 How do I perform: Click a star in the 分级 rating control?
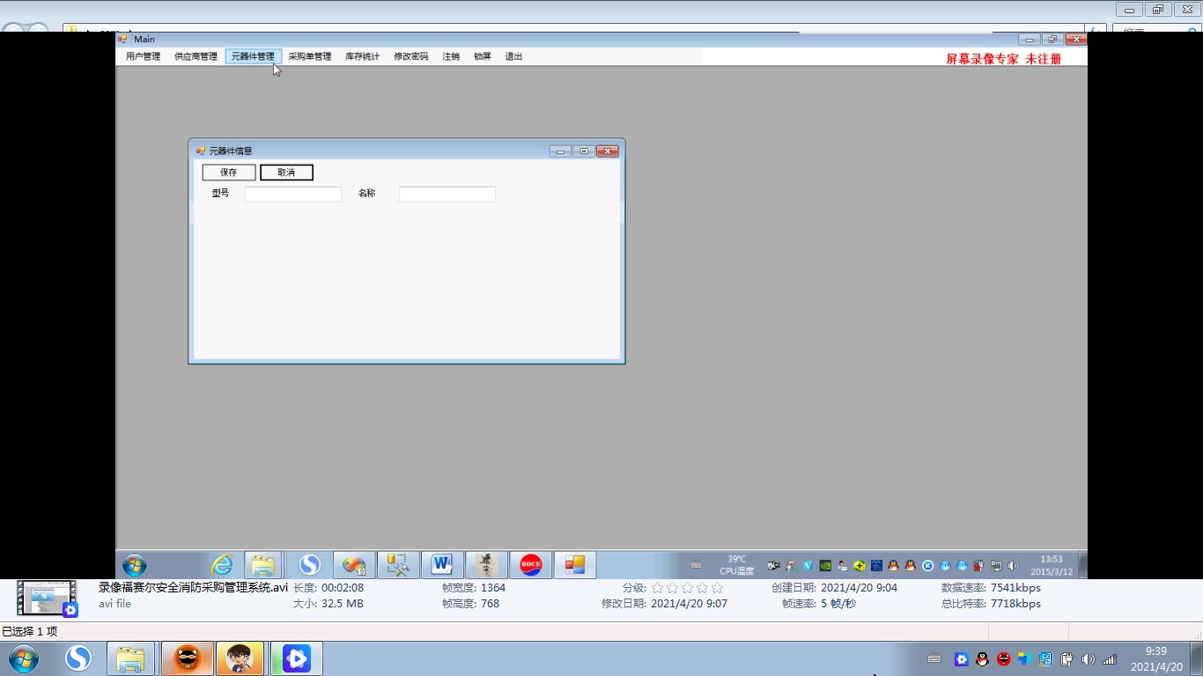[658, 587]
